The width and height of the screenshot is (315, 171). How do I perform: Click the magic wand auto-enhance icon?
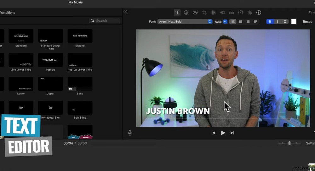click(126, 13)
